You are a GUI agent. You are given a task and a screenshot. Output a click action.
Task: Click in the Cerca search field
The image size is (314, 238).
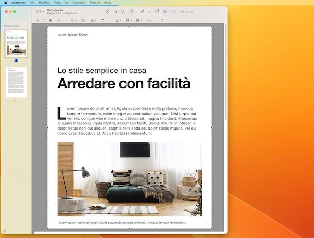coord(201,12)
